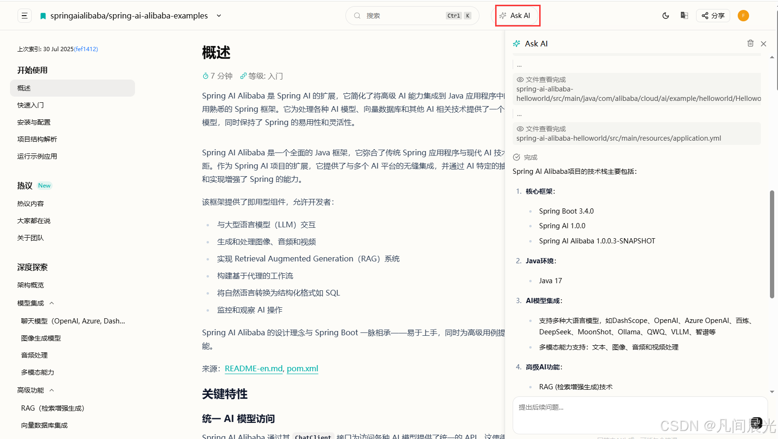Click the 完成 status check icon
The height and width of the screenshot is (439, 778).
[x=516, y=157]
